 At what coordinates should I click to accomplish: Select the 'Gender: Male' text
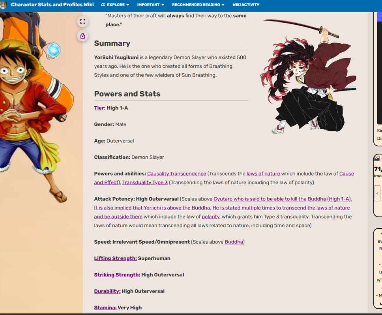(110, 124)
